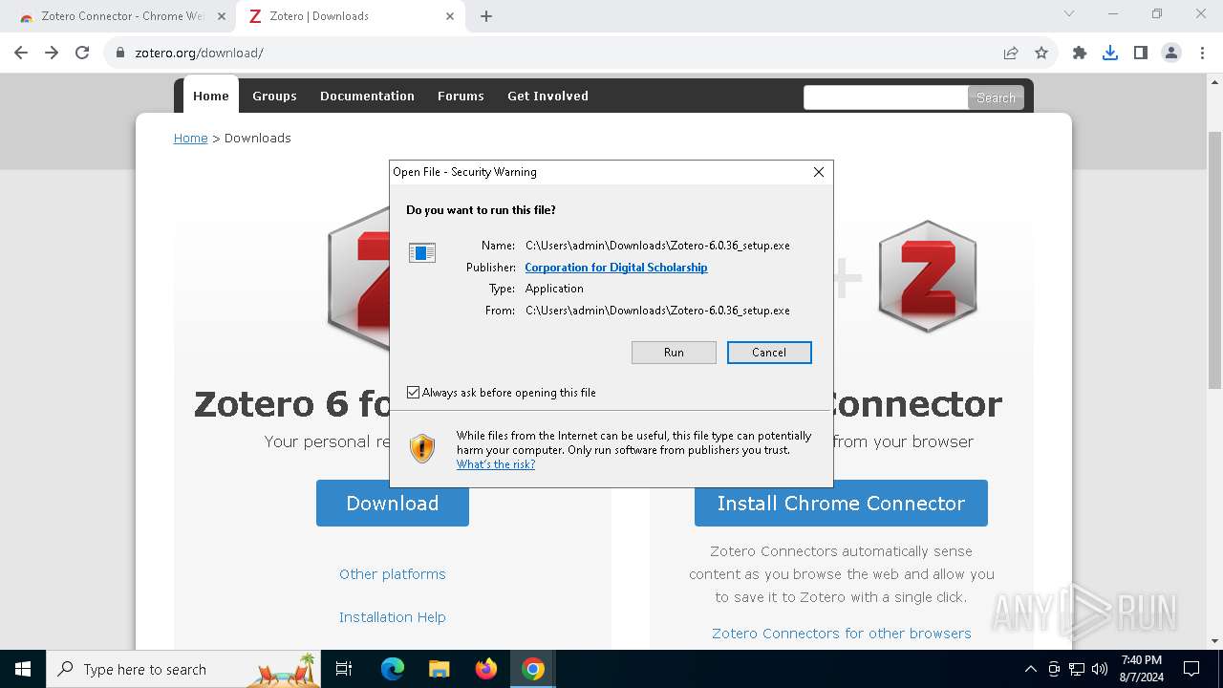Close the Zotero Connector tab
Image resolution: width=1223 pixels, height=688 pixels.
pyautogui.click(x=221, y=16)
